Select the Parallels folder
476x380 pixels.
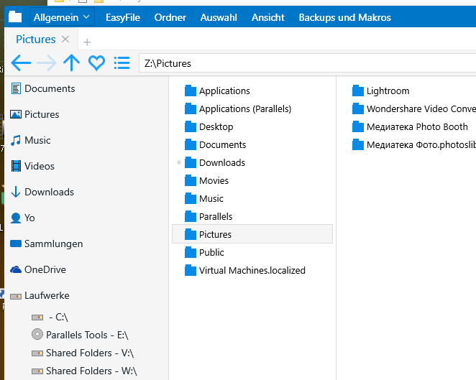click(209, 216)
